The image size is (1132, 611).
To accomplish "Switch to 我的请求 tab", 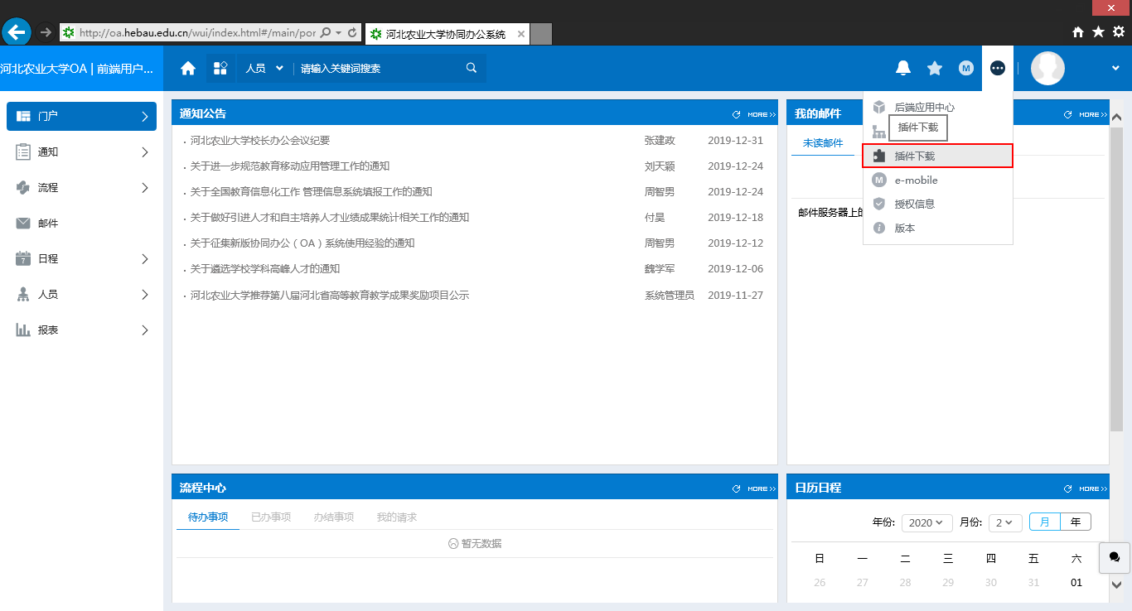I will tap(397, 517).
